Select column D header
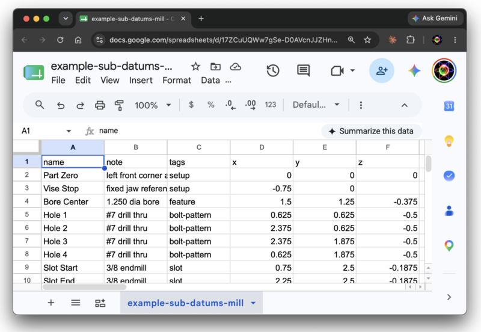This screenshot has width=481, height=332. [x=262, y=147]
